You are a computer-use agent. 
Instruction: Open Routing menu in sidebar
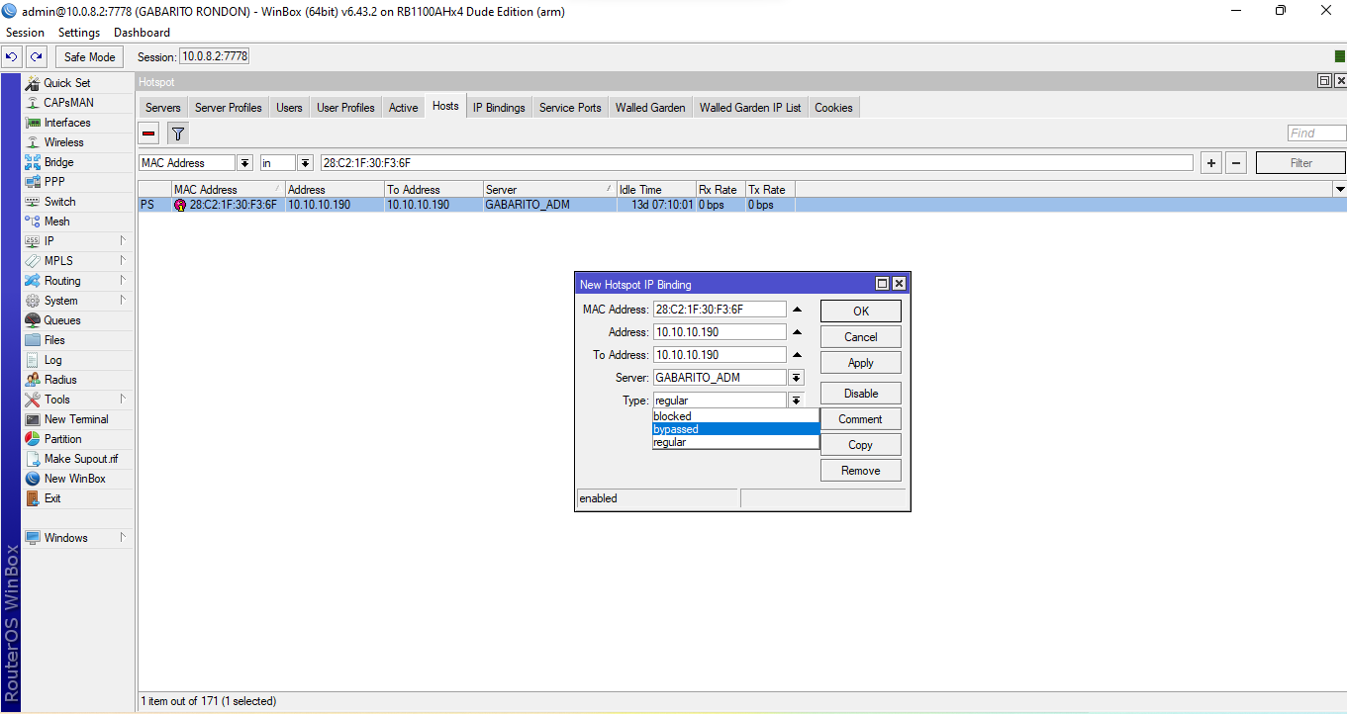[77, 281]
